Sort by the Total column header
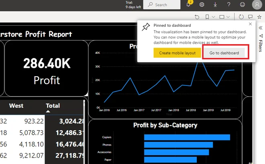The width and height of the screenshot is (265, 164). tap(53, 106)
